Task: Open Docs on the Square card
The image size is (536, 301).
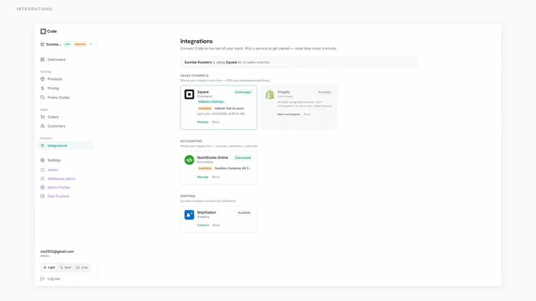Action: [216, 122]
